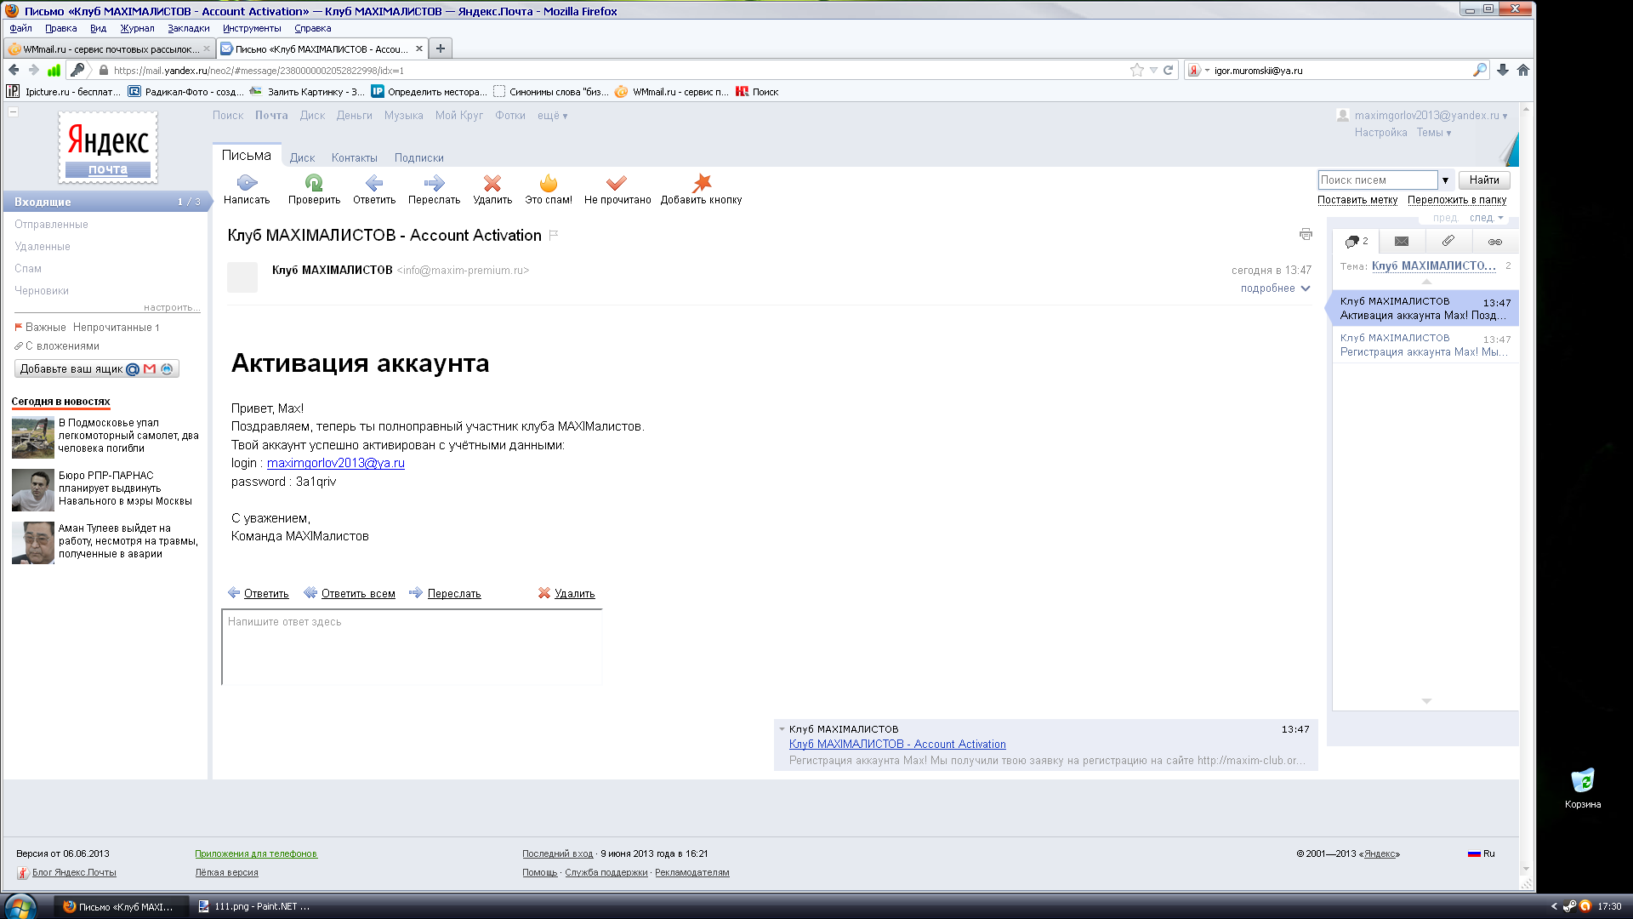Click the Добавить кнопку star icon

[702, 182]
